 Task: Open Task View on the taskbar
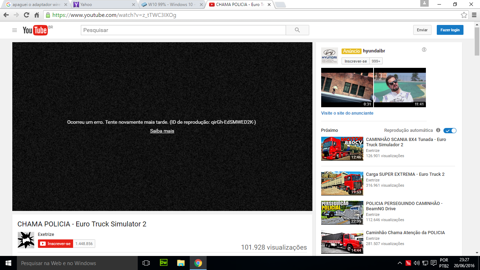(146, 263)
